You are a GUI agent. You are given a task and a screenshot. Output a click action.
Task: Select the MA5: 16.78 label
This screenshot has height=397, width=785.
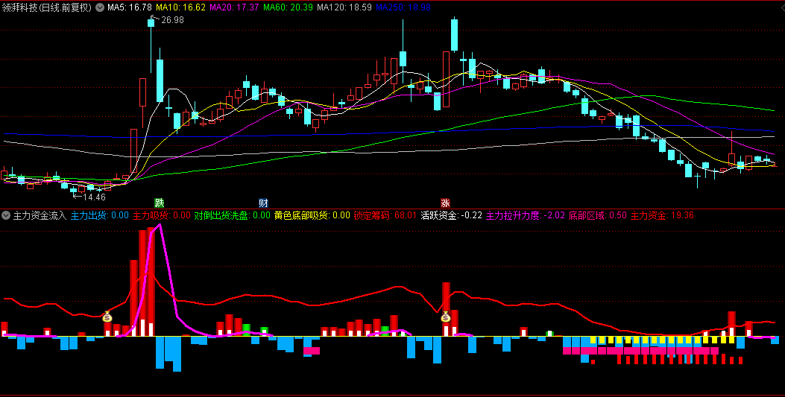[x=130, y=7]
